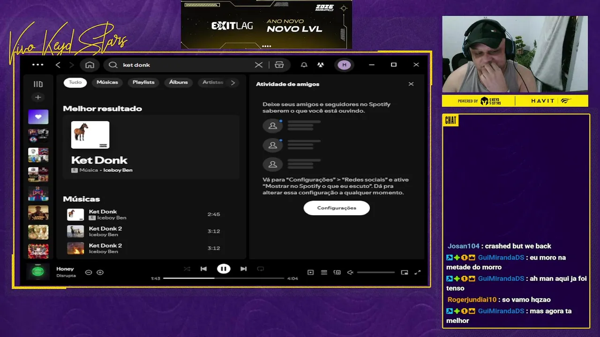This screenshot has width=600, height=337.
Task: Click the ExitLag banner advertisement
Action: [x=266, y=25]
